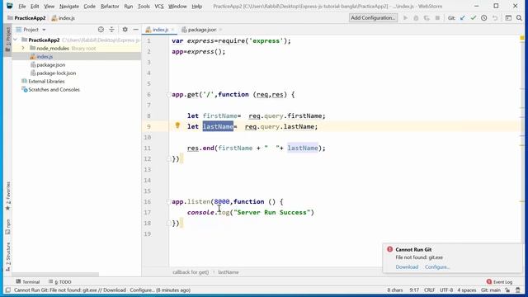Click the Git Commit checkmark icon
Viewport: 528px width, 297px height.
[x=474, y=18]
